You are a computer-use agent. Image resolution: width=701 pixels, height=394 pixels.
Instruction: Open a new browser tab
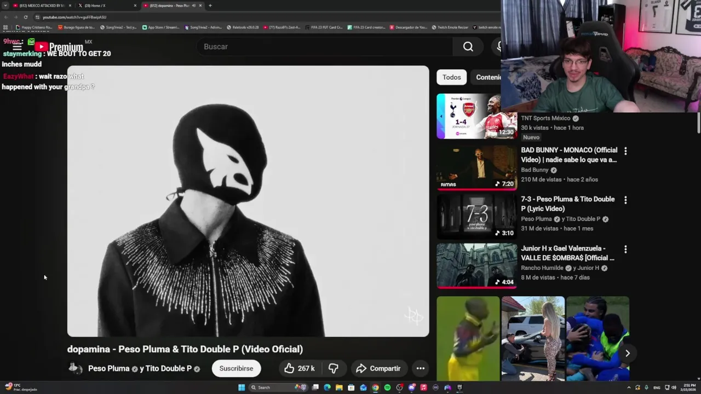click(x=210, y=5)
